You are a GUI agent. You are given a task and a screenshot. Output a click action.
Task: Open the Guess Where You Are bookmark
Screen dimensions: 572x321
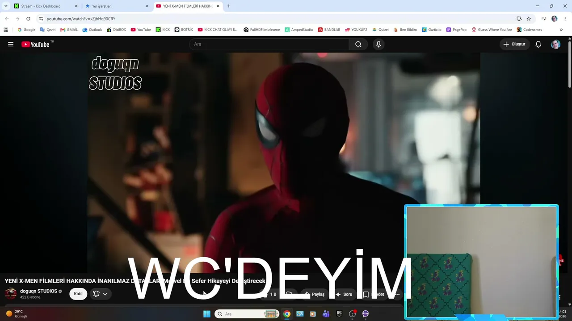pyautogui.click(x=492, y=30)
